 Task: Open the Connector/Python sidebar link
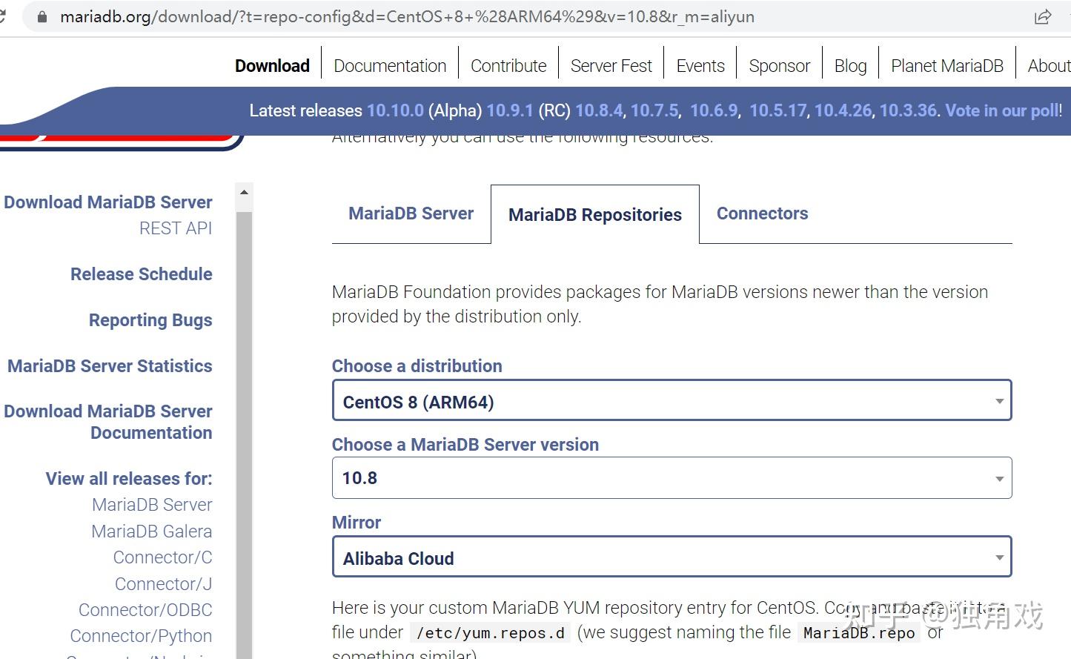pyautogui.click(x=141, y=635)
